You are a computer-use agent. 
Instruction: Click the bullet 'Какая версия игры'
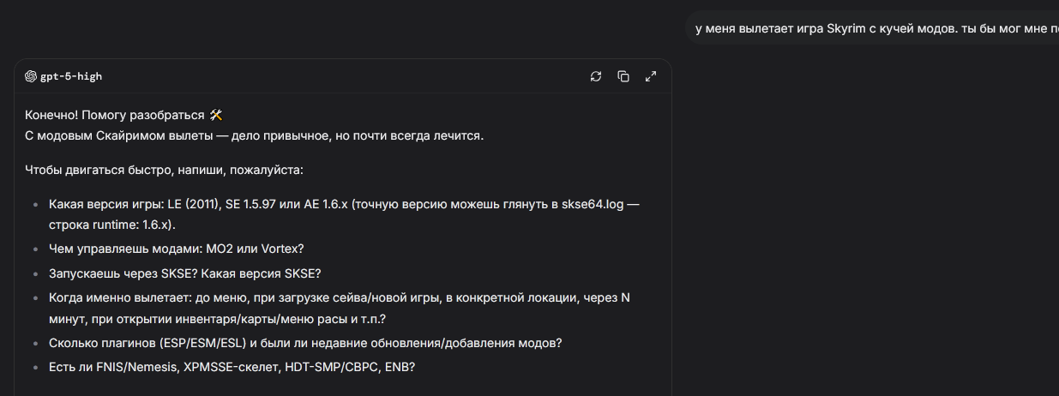[x=344, y=214]
